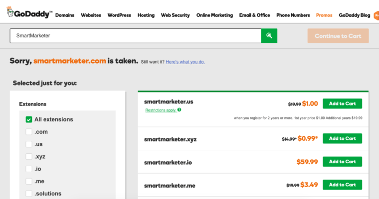Screen dimensions: 379x199
Task: Check the .xyz extension checkbox
Action: [29, 156]
